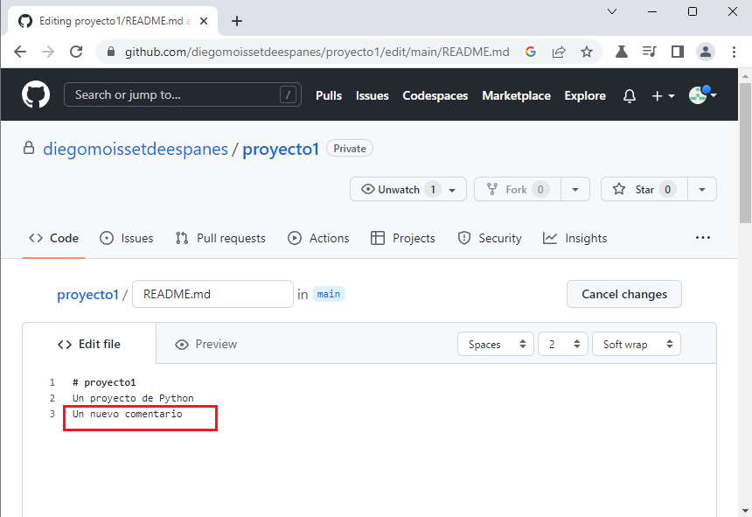Screen dimensions: 752x517
Task: Click the share page icon
Action: (559, 52)
